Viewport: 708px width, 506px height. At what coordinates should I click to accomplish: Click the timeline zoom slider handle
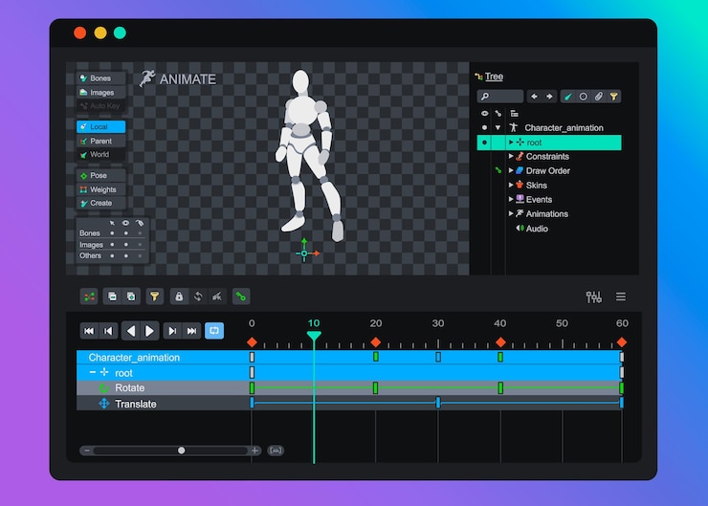click(x=181, y=451)
